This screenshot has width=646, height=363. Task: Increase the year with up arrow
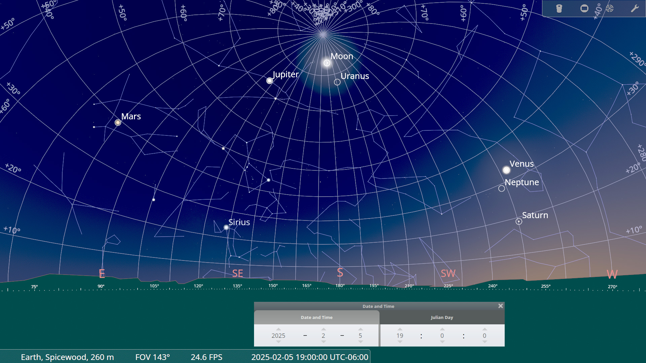coord(278,329)
